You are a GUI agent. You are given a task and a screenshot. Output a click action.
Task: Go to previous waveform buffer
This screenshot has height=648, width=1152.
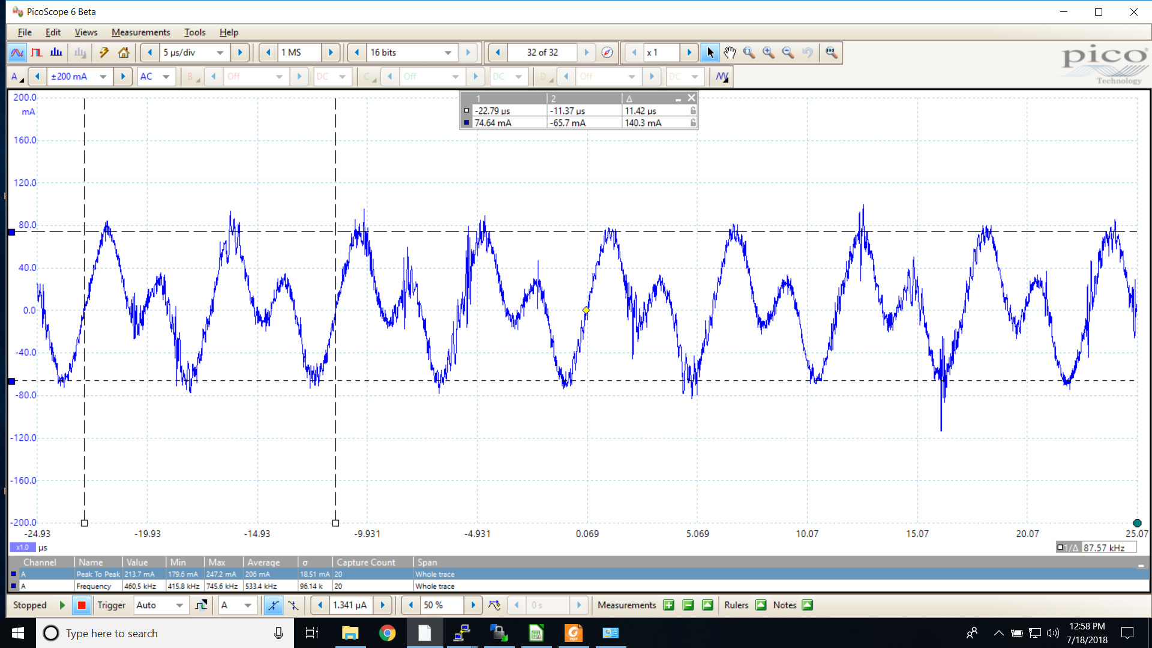497,53
